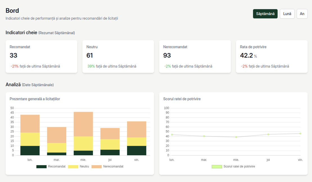Select the Thursday point on line chart
The image size is (312, 182).
[x=268, y=134]
